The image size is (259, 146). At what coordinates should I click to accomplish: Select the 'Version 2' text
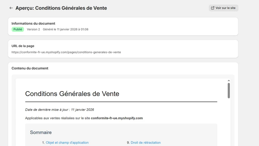[33, 29]
